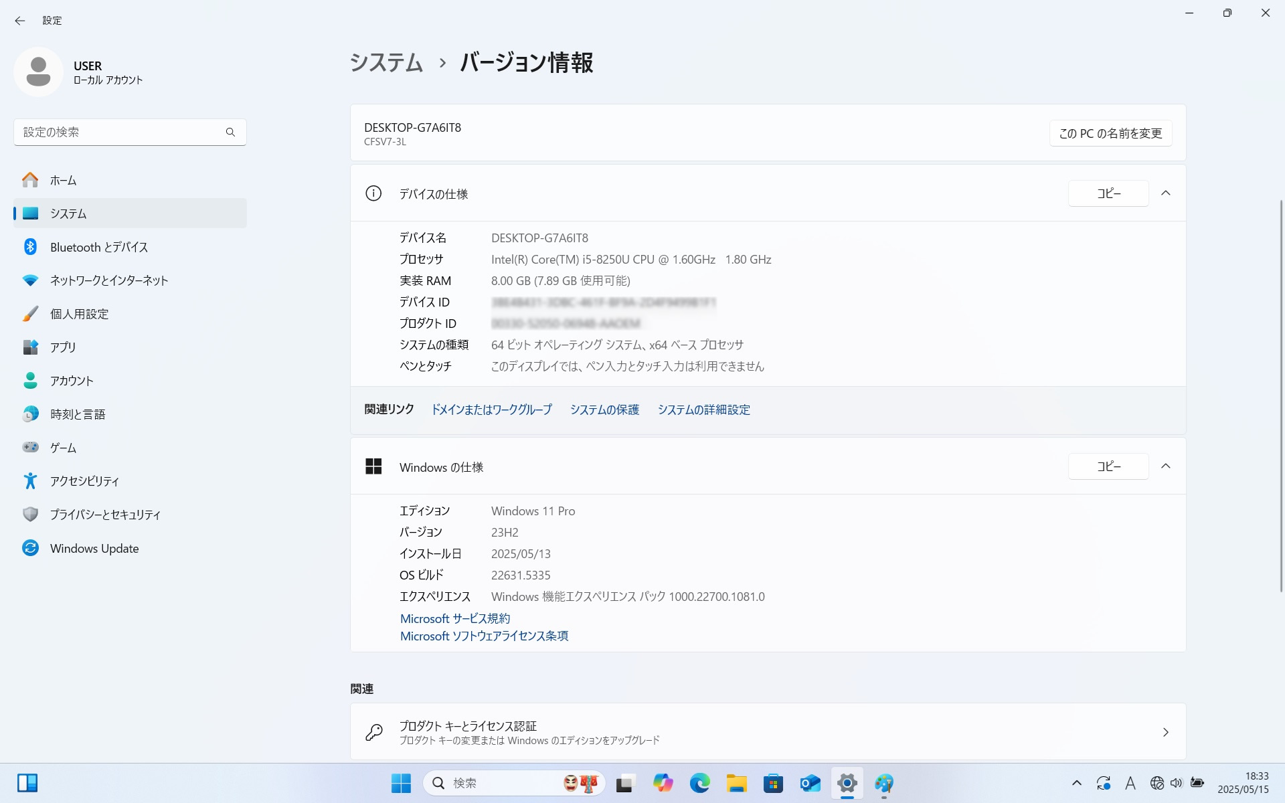Screen dimensions: 1285x803
Task: Collapse the Windows の仕様 section
Action: coord(1165,466)
